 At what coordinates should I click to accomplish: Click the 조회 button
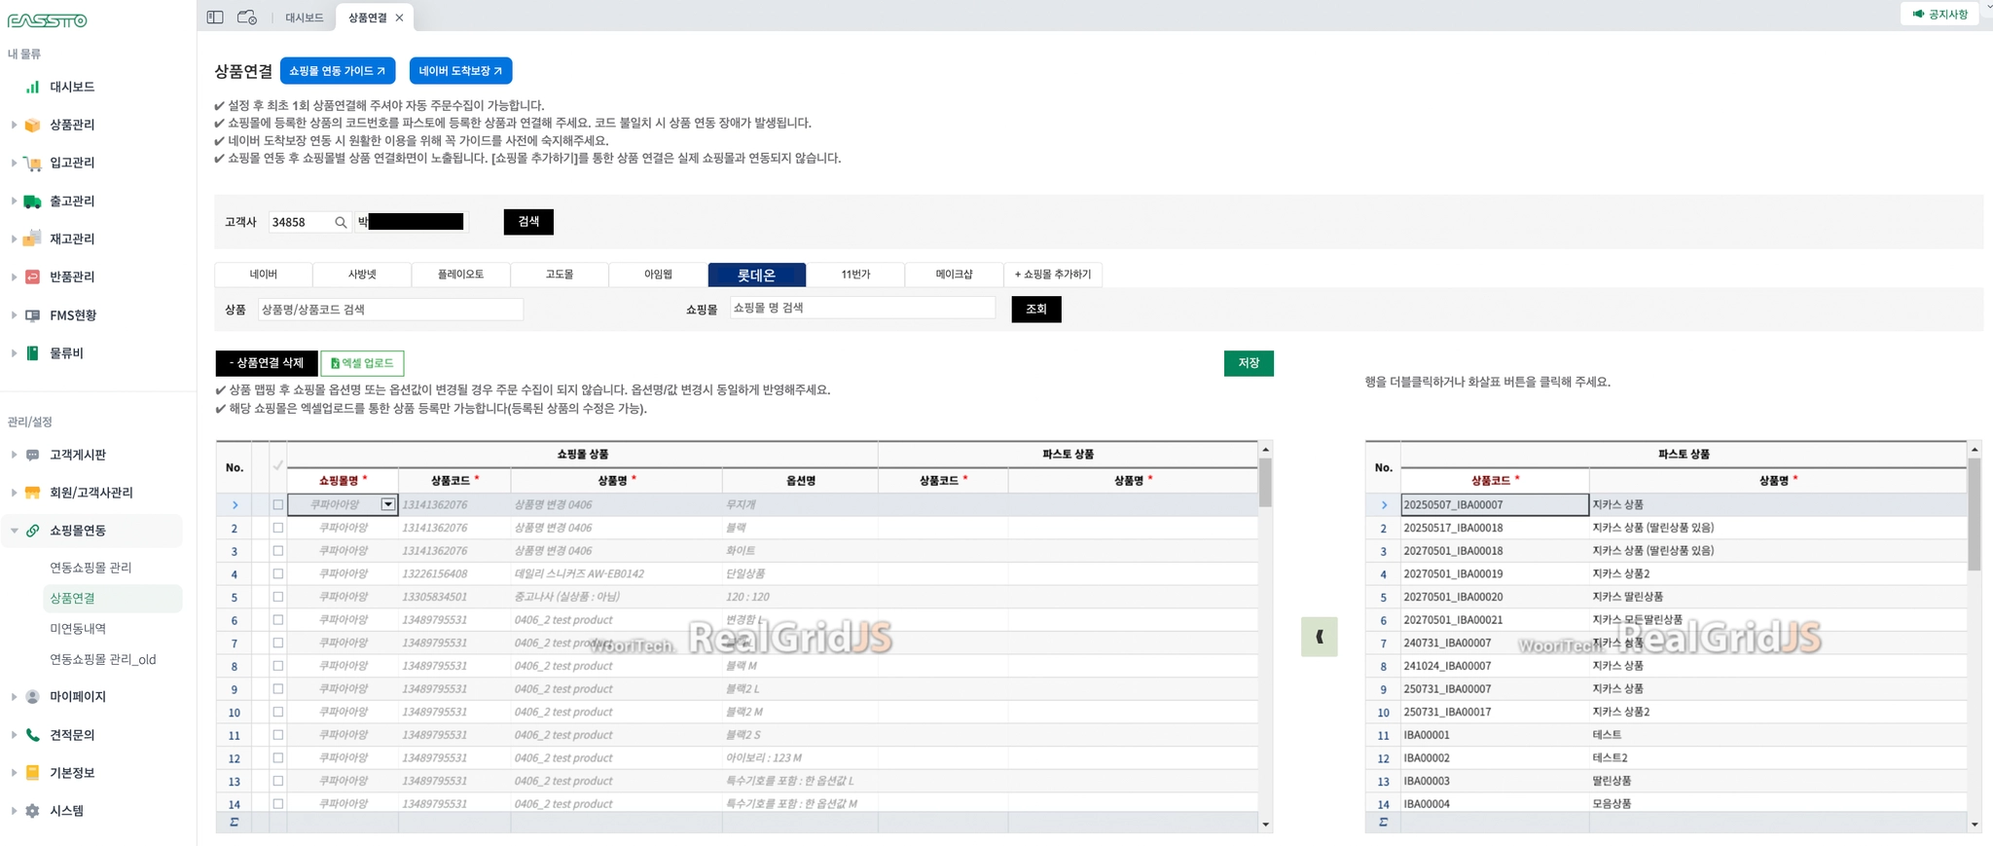1036,310
